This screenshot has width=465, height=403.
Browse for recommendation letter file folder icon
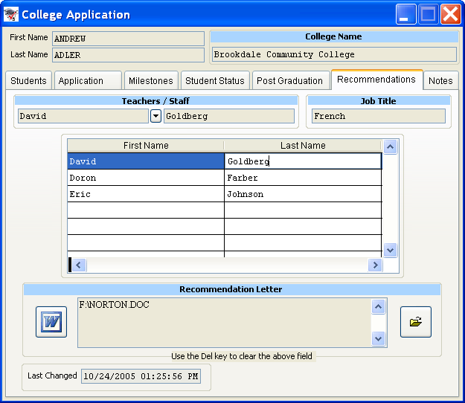[415, 322]
